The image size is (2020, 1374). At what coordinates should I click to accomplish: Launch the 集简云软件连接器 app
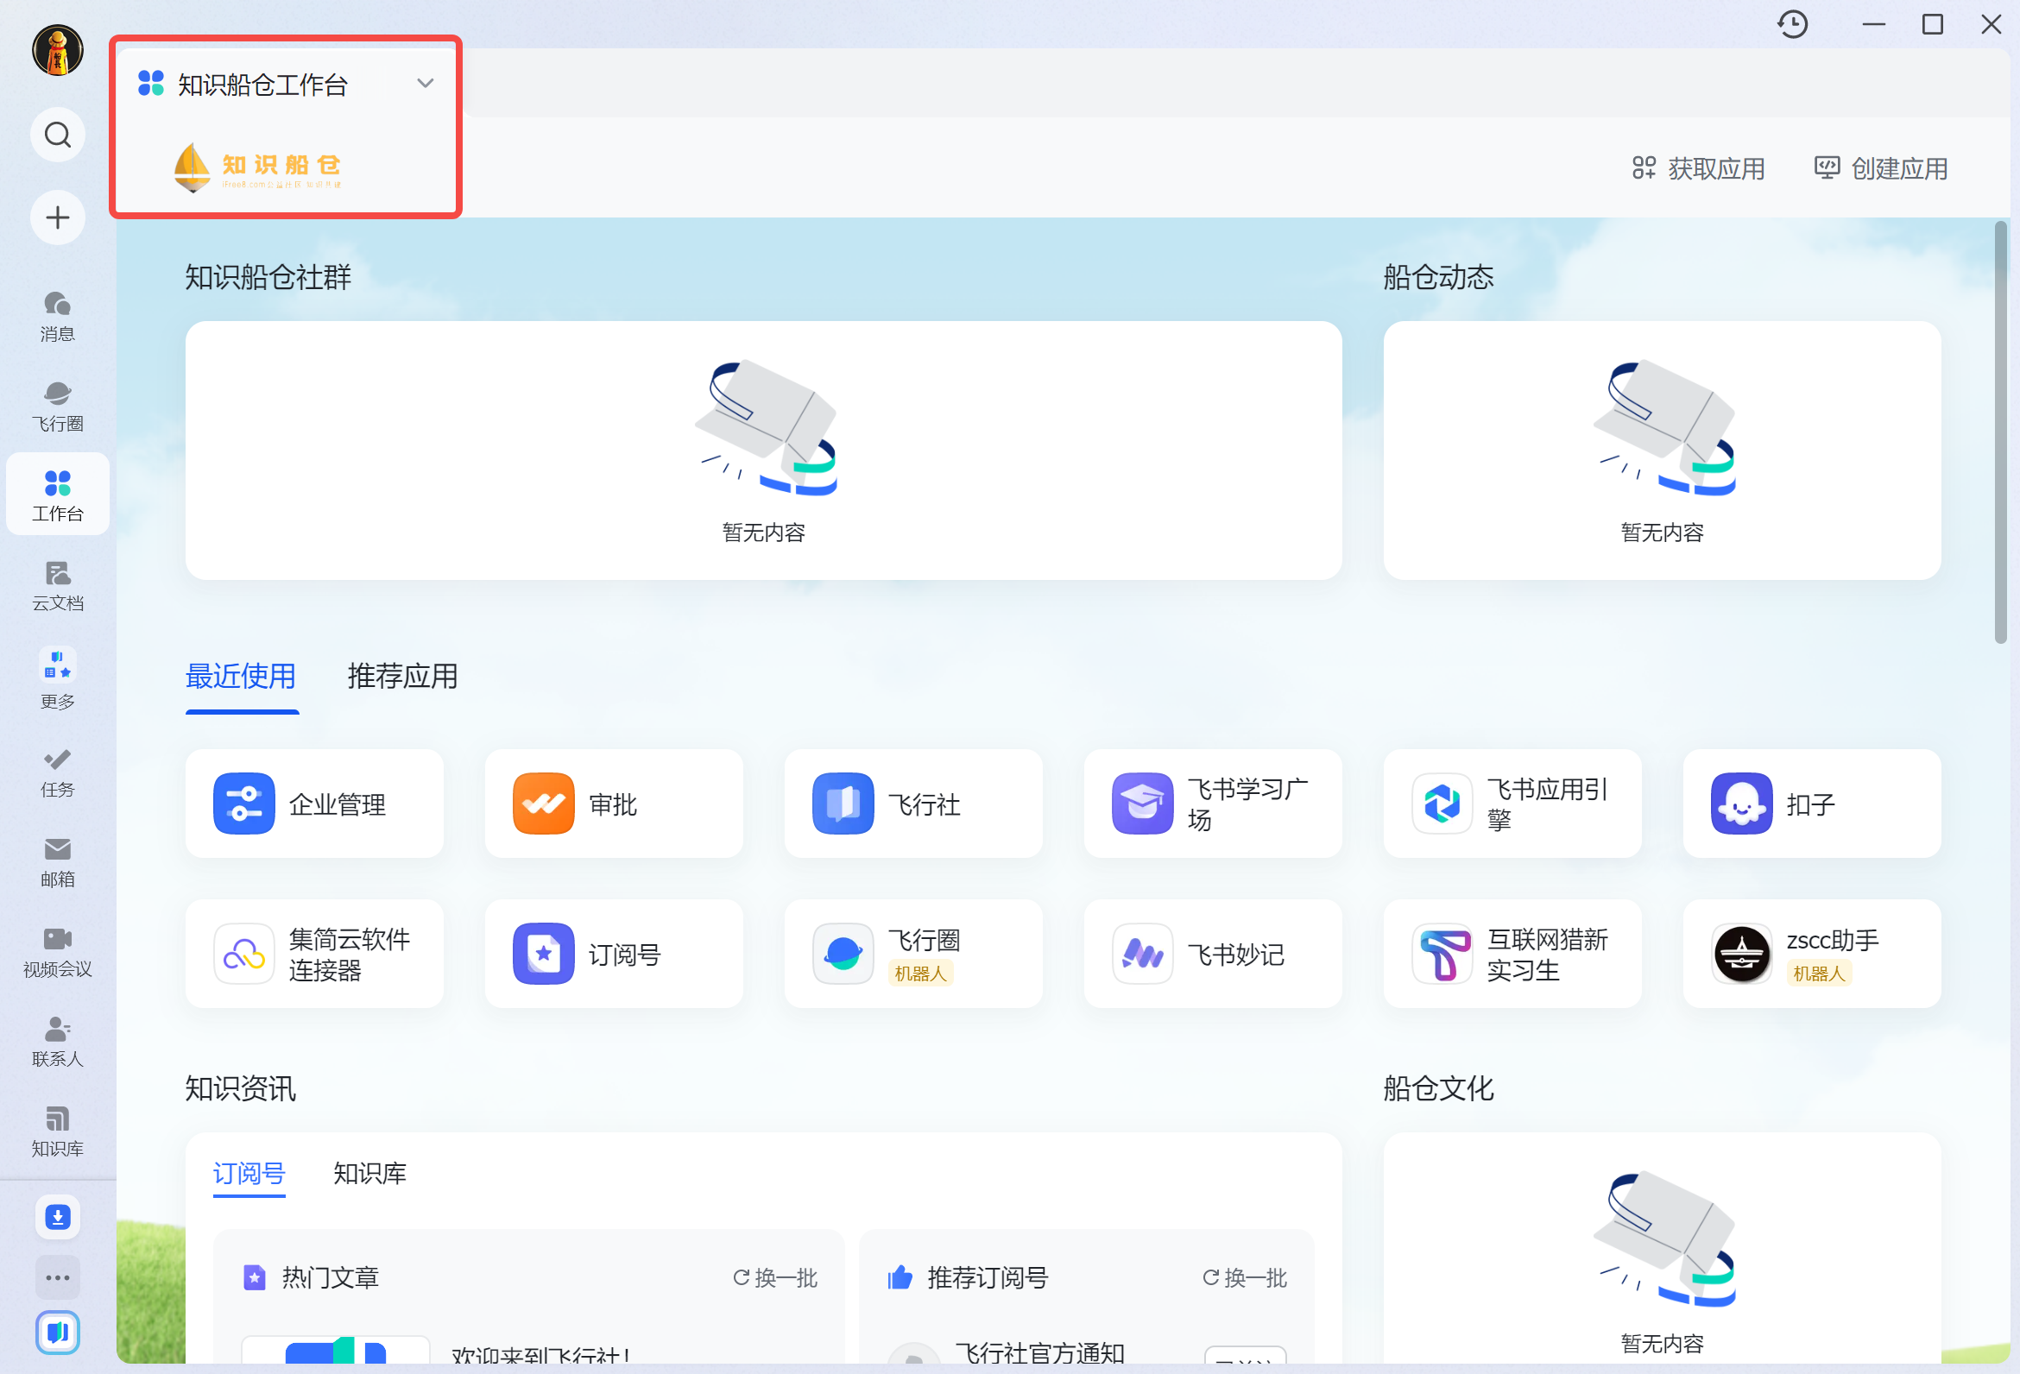tap(313, 955)
